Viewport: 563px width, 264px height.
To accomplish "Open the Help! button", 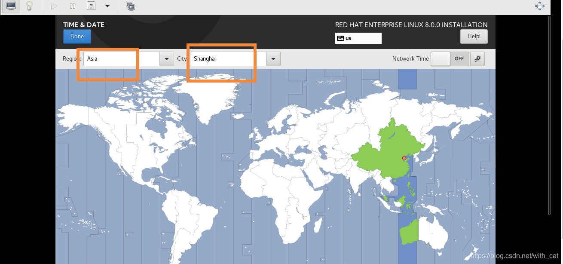I will coord(474,37).
